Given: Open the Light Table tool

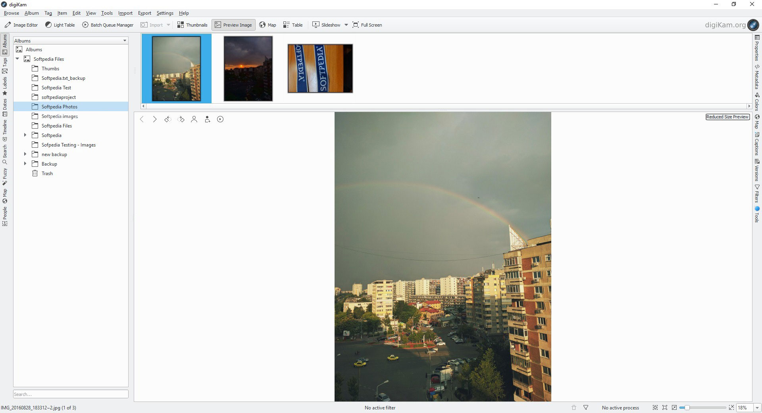Looking at the screenshot, I should 60,25.
